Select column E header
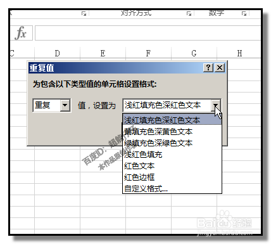 pyautogui.click(x=103, y=53)
